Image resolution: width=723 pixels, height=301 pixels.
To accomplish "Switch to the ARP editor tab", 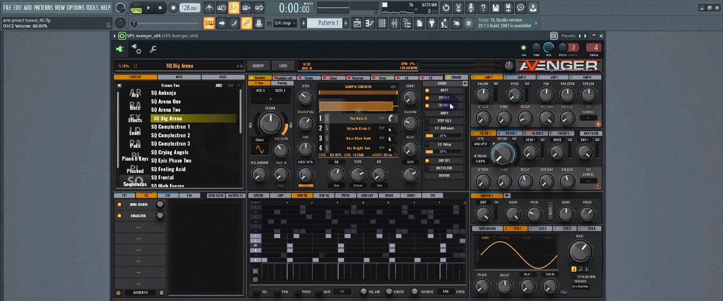I will (280, 196).
